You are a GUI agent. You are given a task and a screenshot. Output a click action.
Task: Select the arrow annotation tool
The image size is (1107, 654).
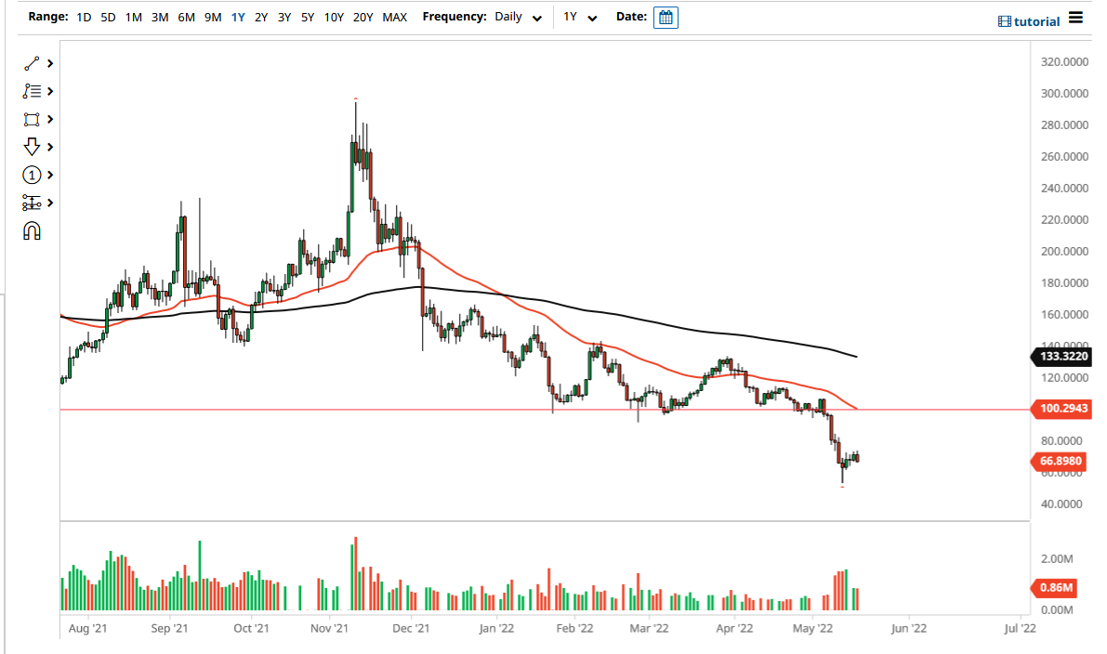[32, 147]
